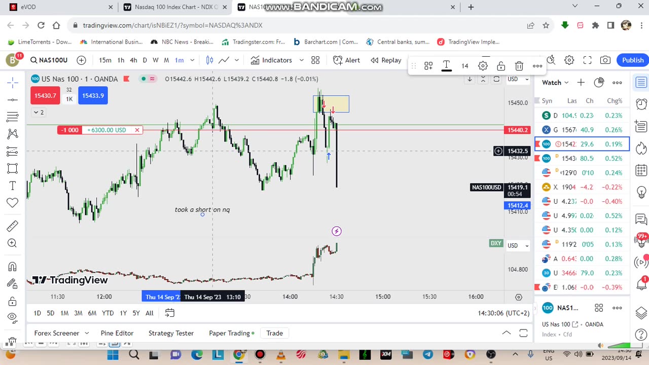The width and height of the screenshot is (649, 365).
Task: Select the Text annotation tool in sidebar
Action: coord(13,186)
